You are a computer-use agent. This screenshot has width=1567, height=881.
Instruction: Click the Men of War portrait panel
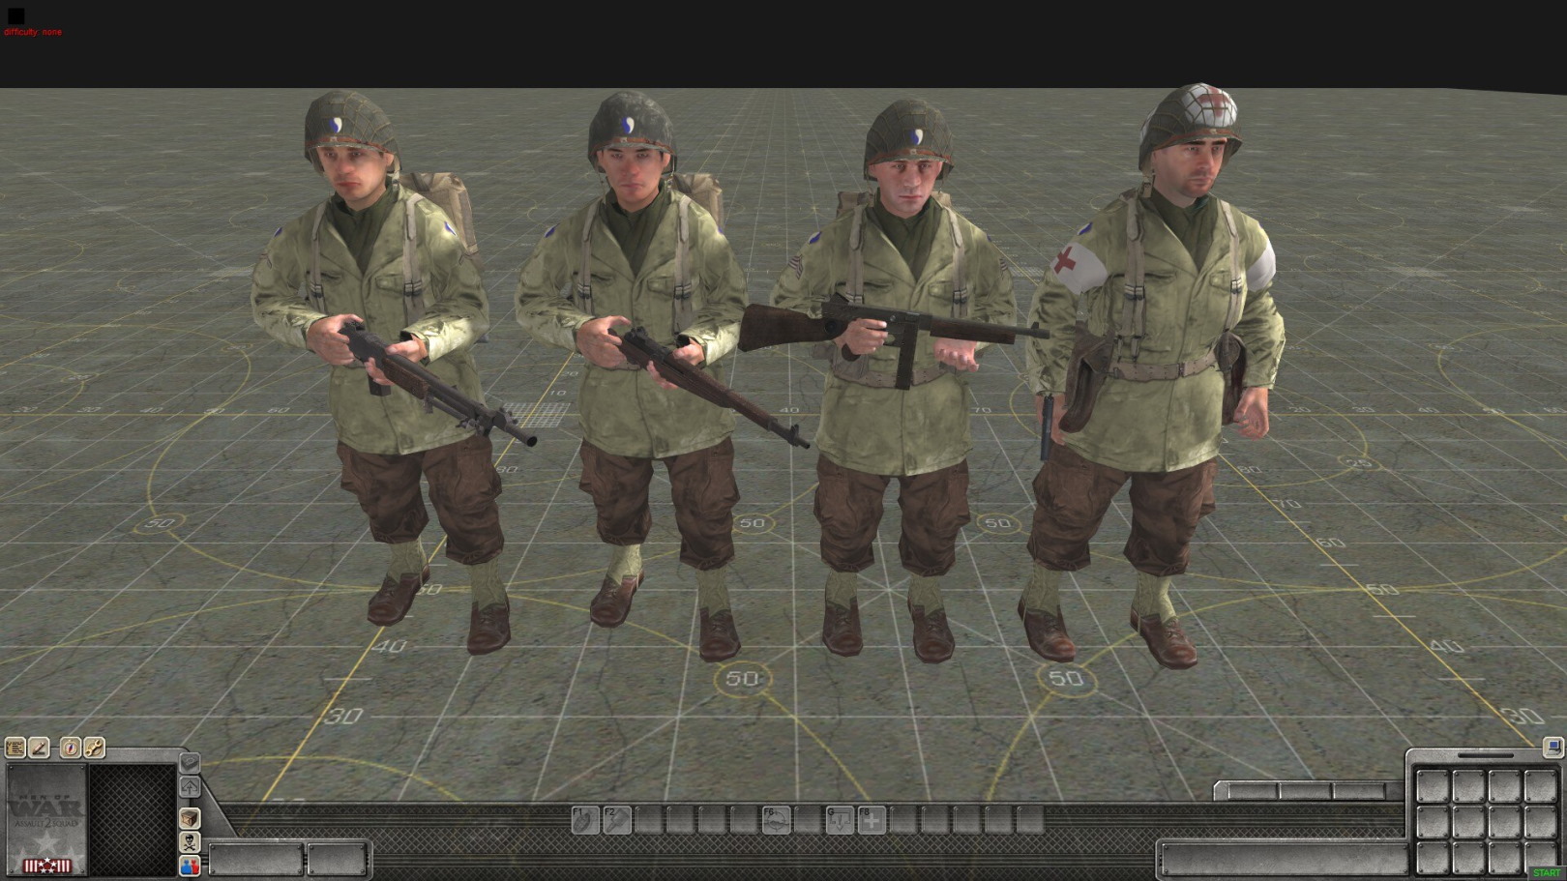(x=46, y=818)
